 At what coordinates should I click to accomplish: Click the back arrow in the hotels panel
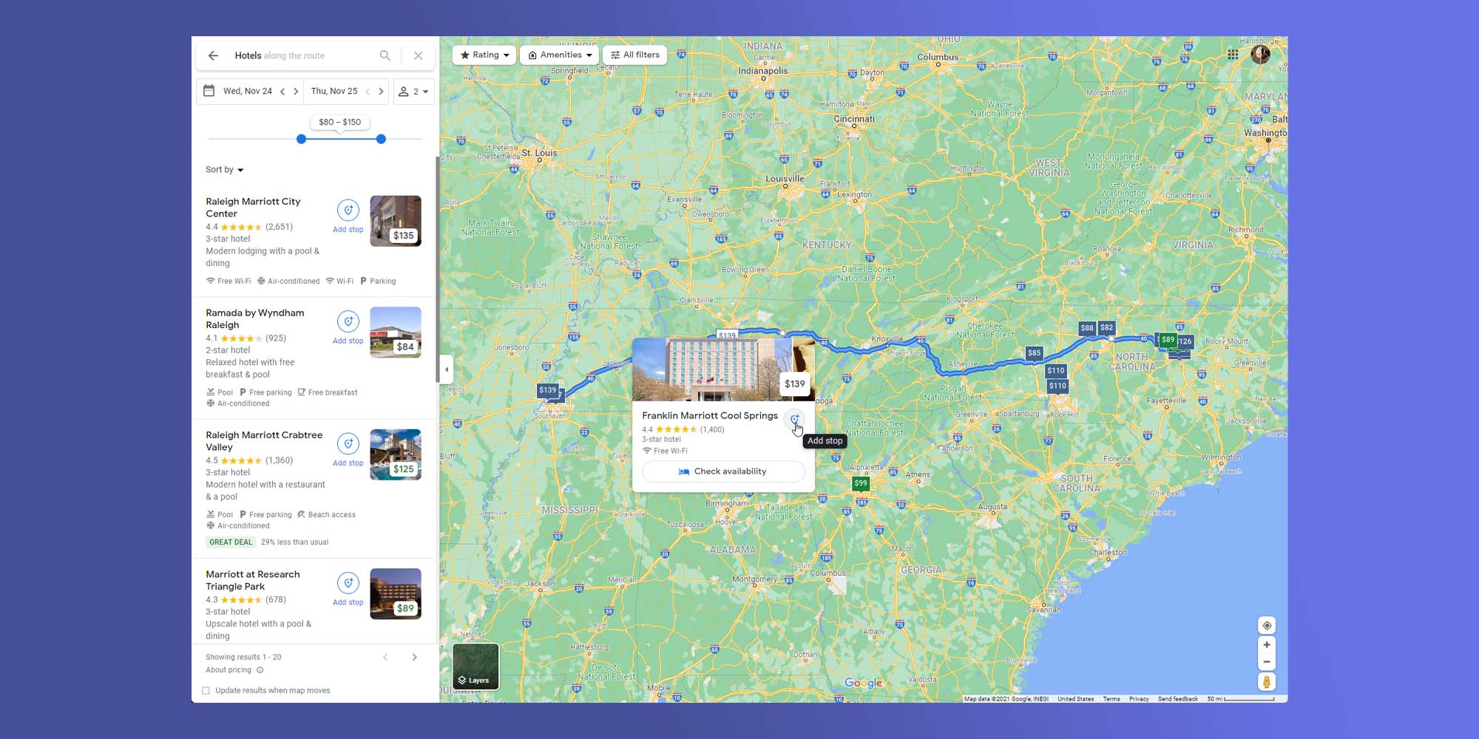214,55
